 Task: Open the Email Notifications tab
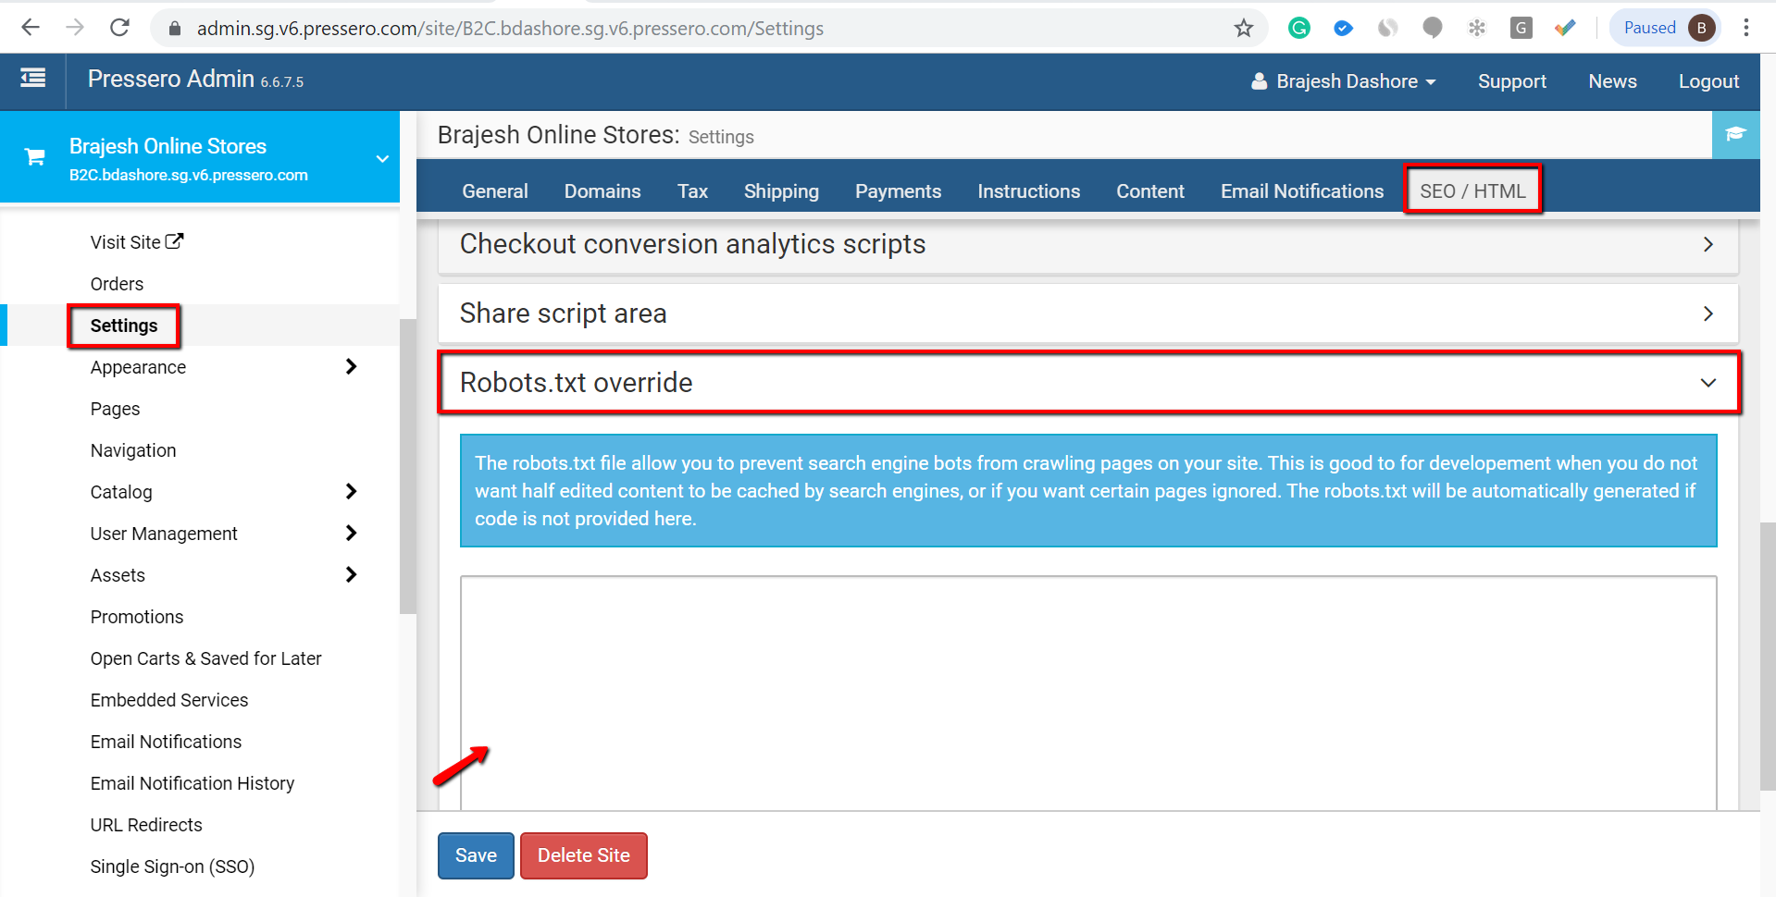point(1301,191)
